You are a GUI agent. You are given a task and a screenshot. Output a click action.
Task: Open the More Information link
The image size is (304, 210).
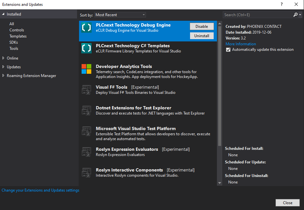[x=241, y=44]
